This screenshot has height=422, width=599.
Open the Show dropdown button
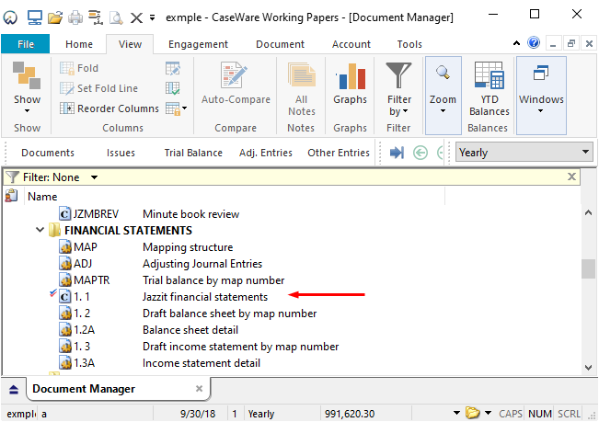coord(27,87)
